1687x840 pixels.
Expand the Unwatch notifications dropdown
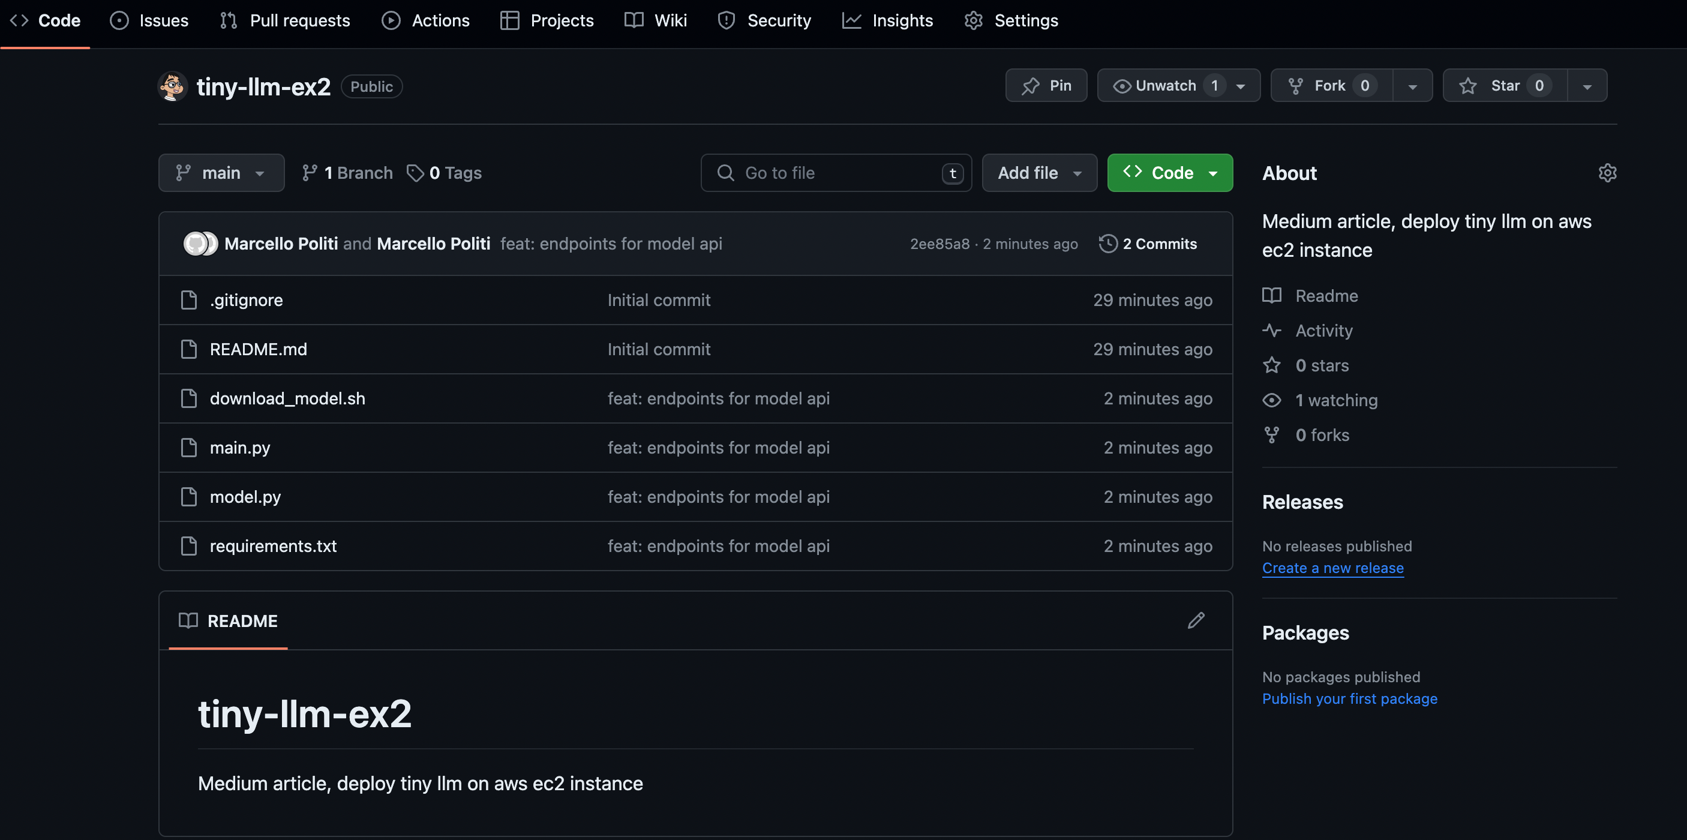click(x=1178, y=85)
